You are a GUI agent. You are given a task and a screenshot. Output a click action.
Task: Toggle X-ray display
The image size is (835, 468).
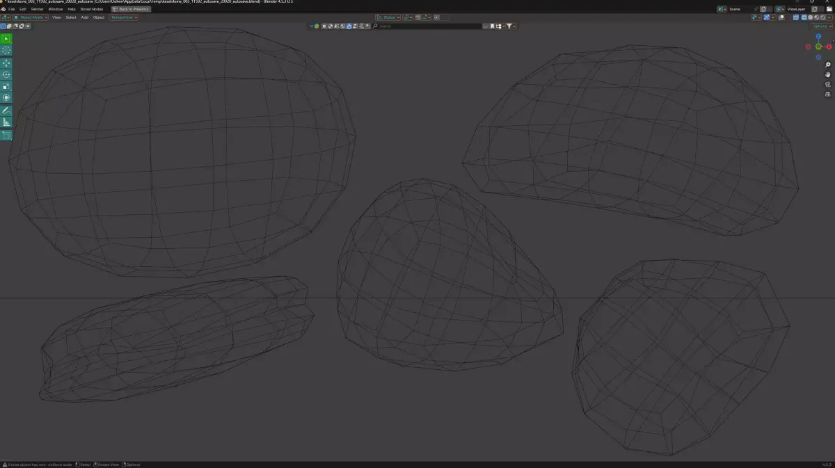click(796, 17)
